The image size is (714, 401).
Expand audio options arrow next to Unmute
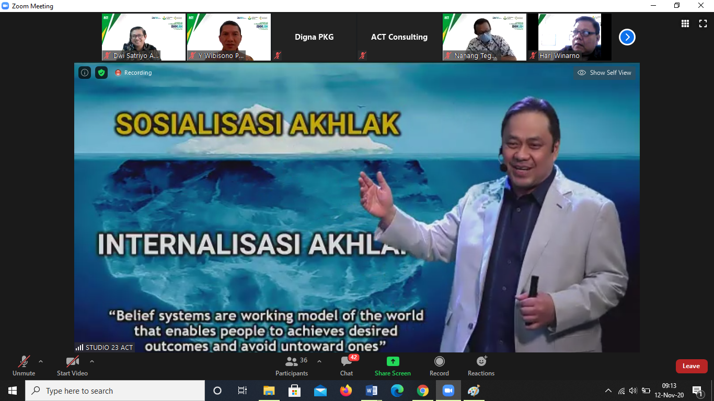41,361
